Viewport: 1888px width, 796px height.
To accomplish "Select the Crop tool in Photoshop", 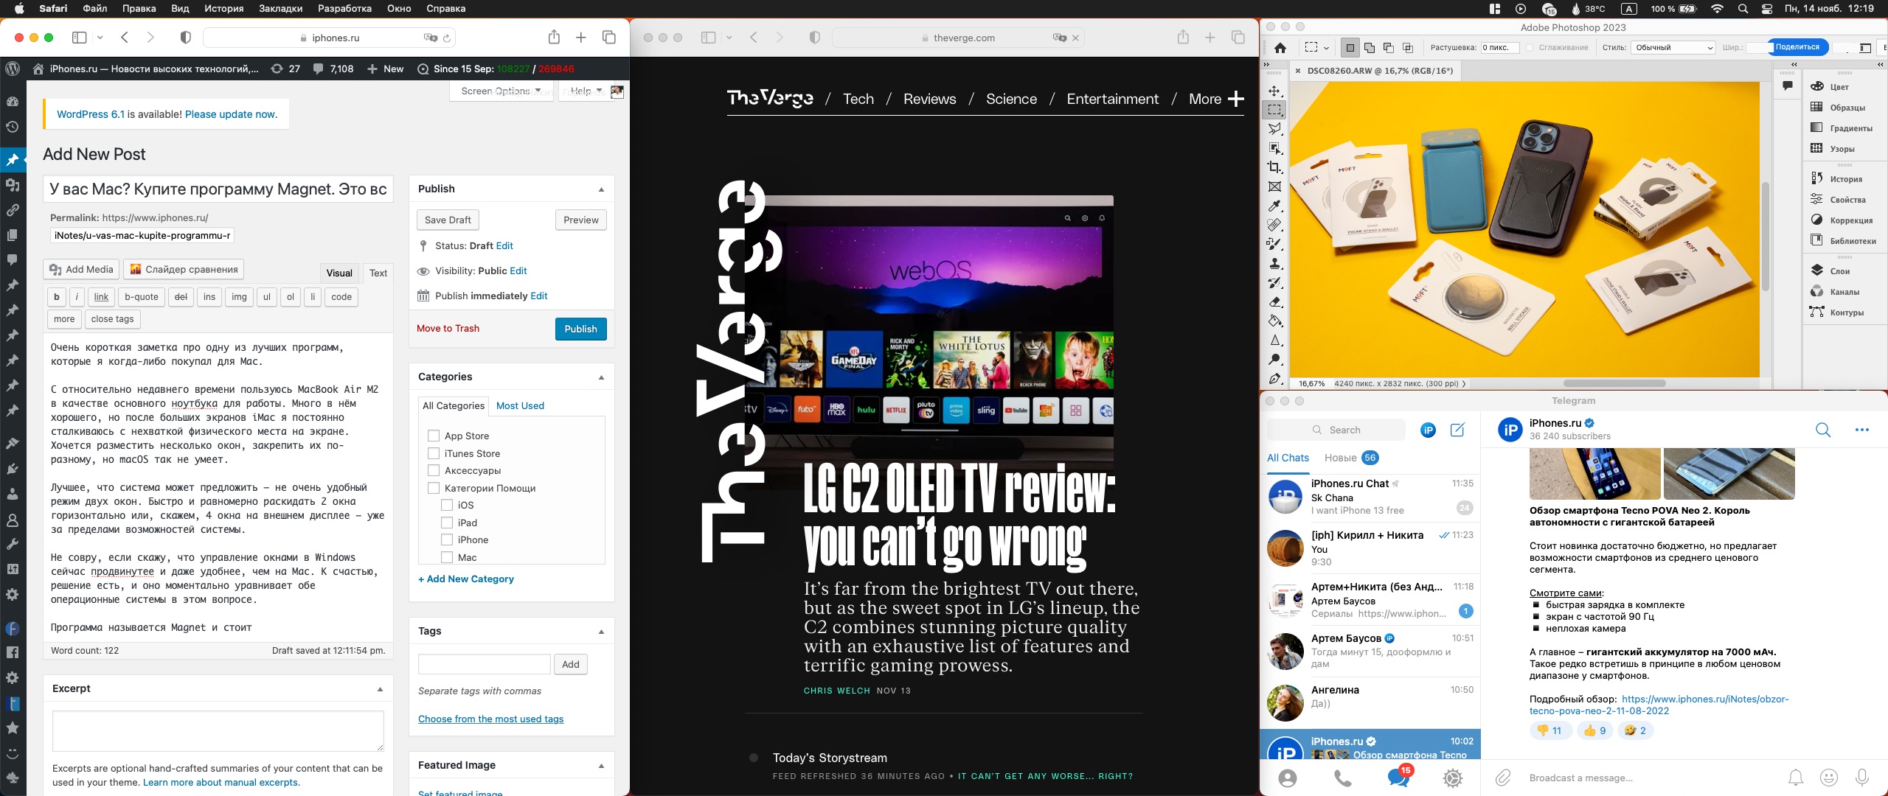I will [1274, 167].
